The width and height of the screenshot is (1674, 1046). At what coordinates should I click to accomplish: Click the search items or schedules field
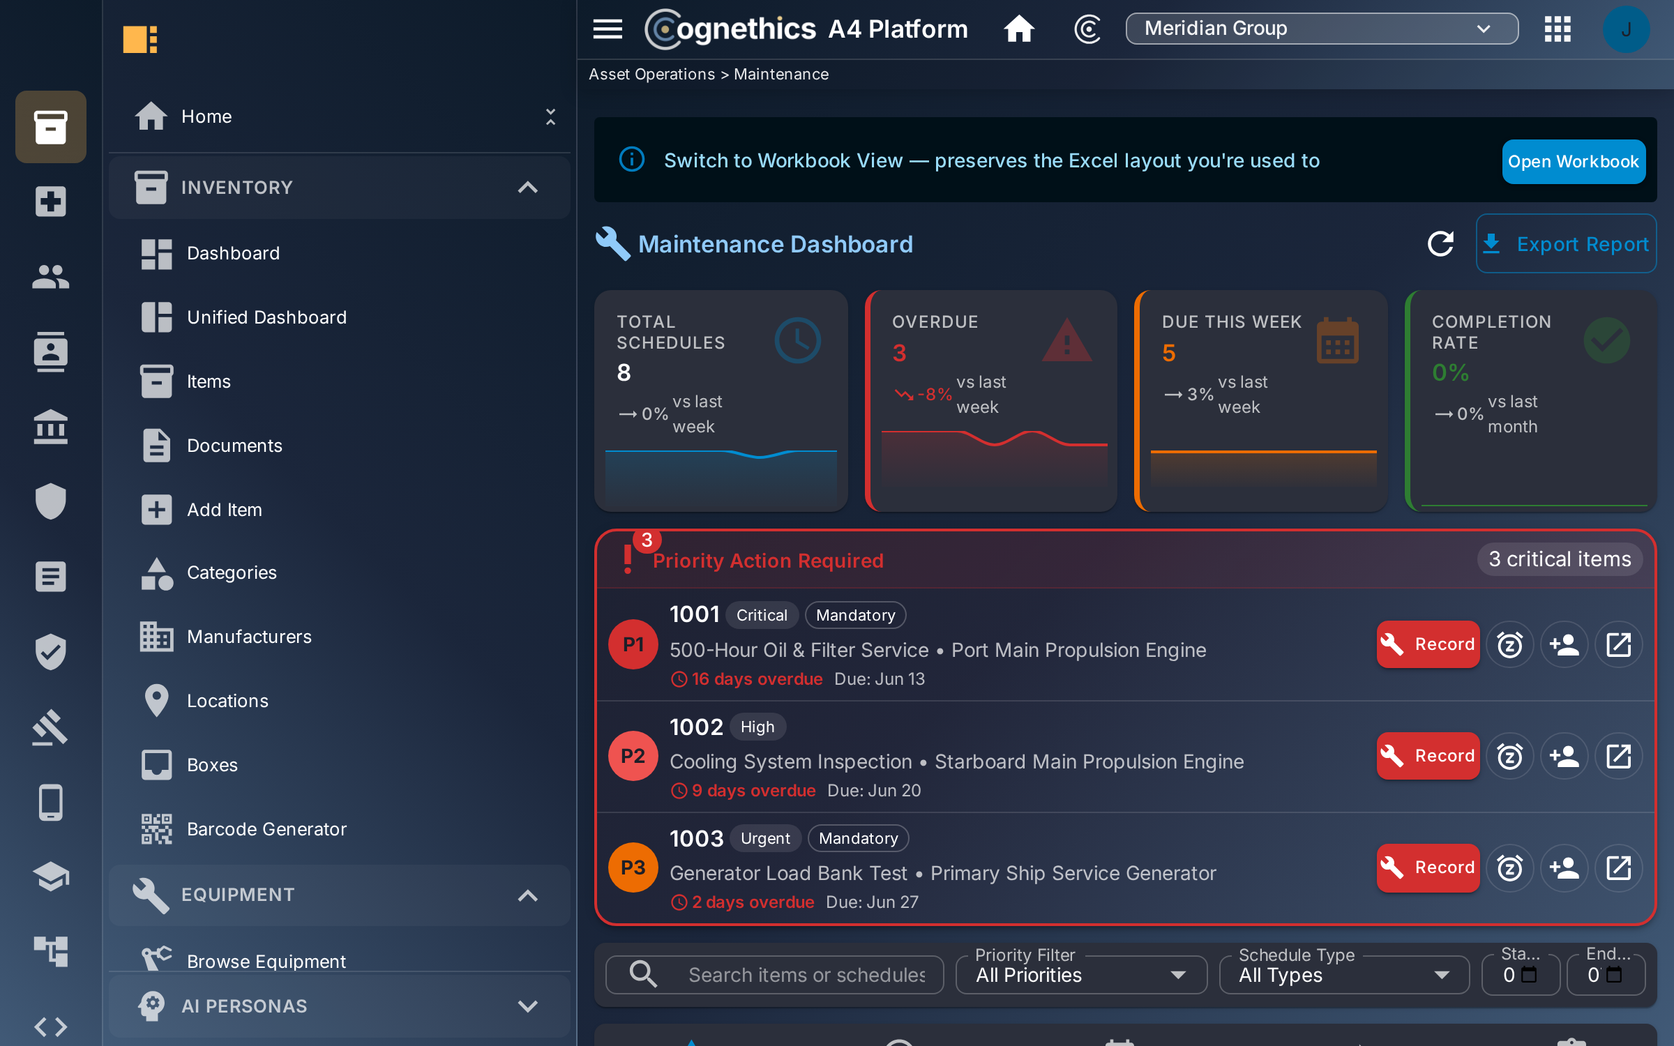pyautogui.click(x=775, y=974)
